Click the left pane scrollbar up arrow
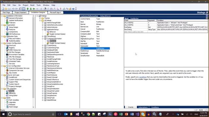Screen dimensions: 209x117 pos(33,16)
